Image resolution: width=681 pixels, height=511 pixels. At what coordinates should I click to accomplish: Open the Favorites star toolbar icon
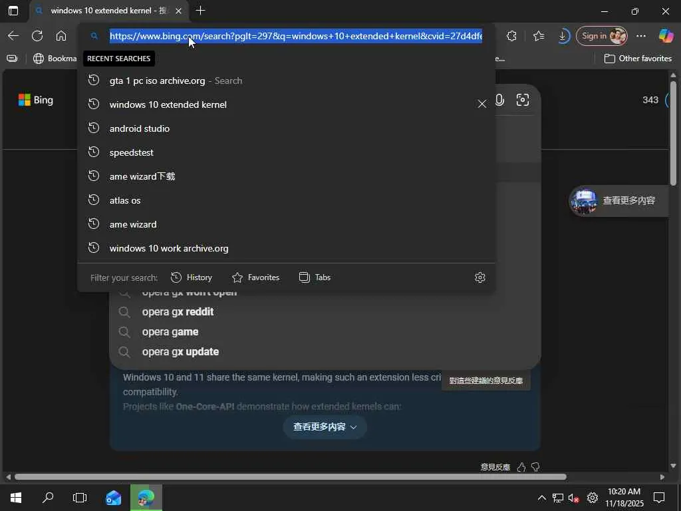click(539, 36)
